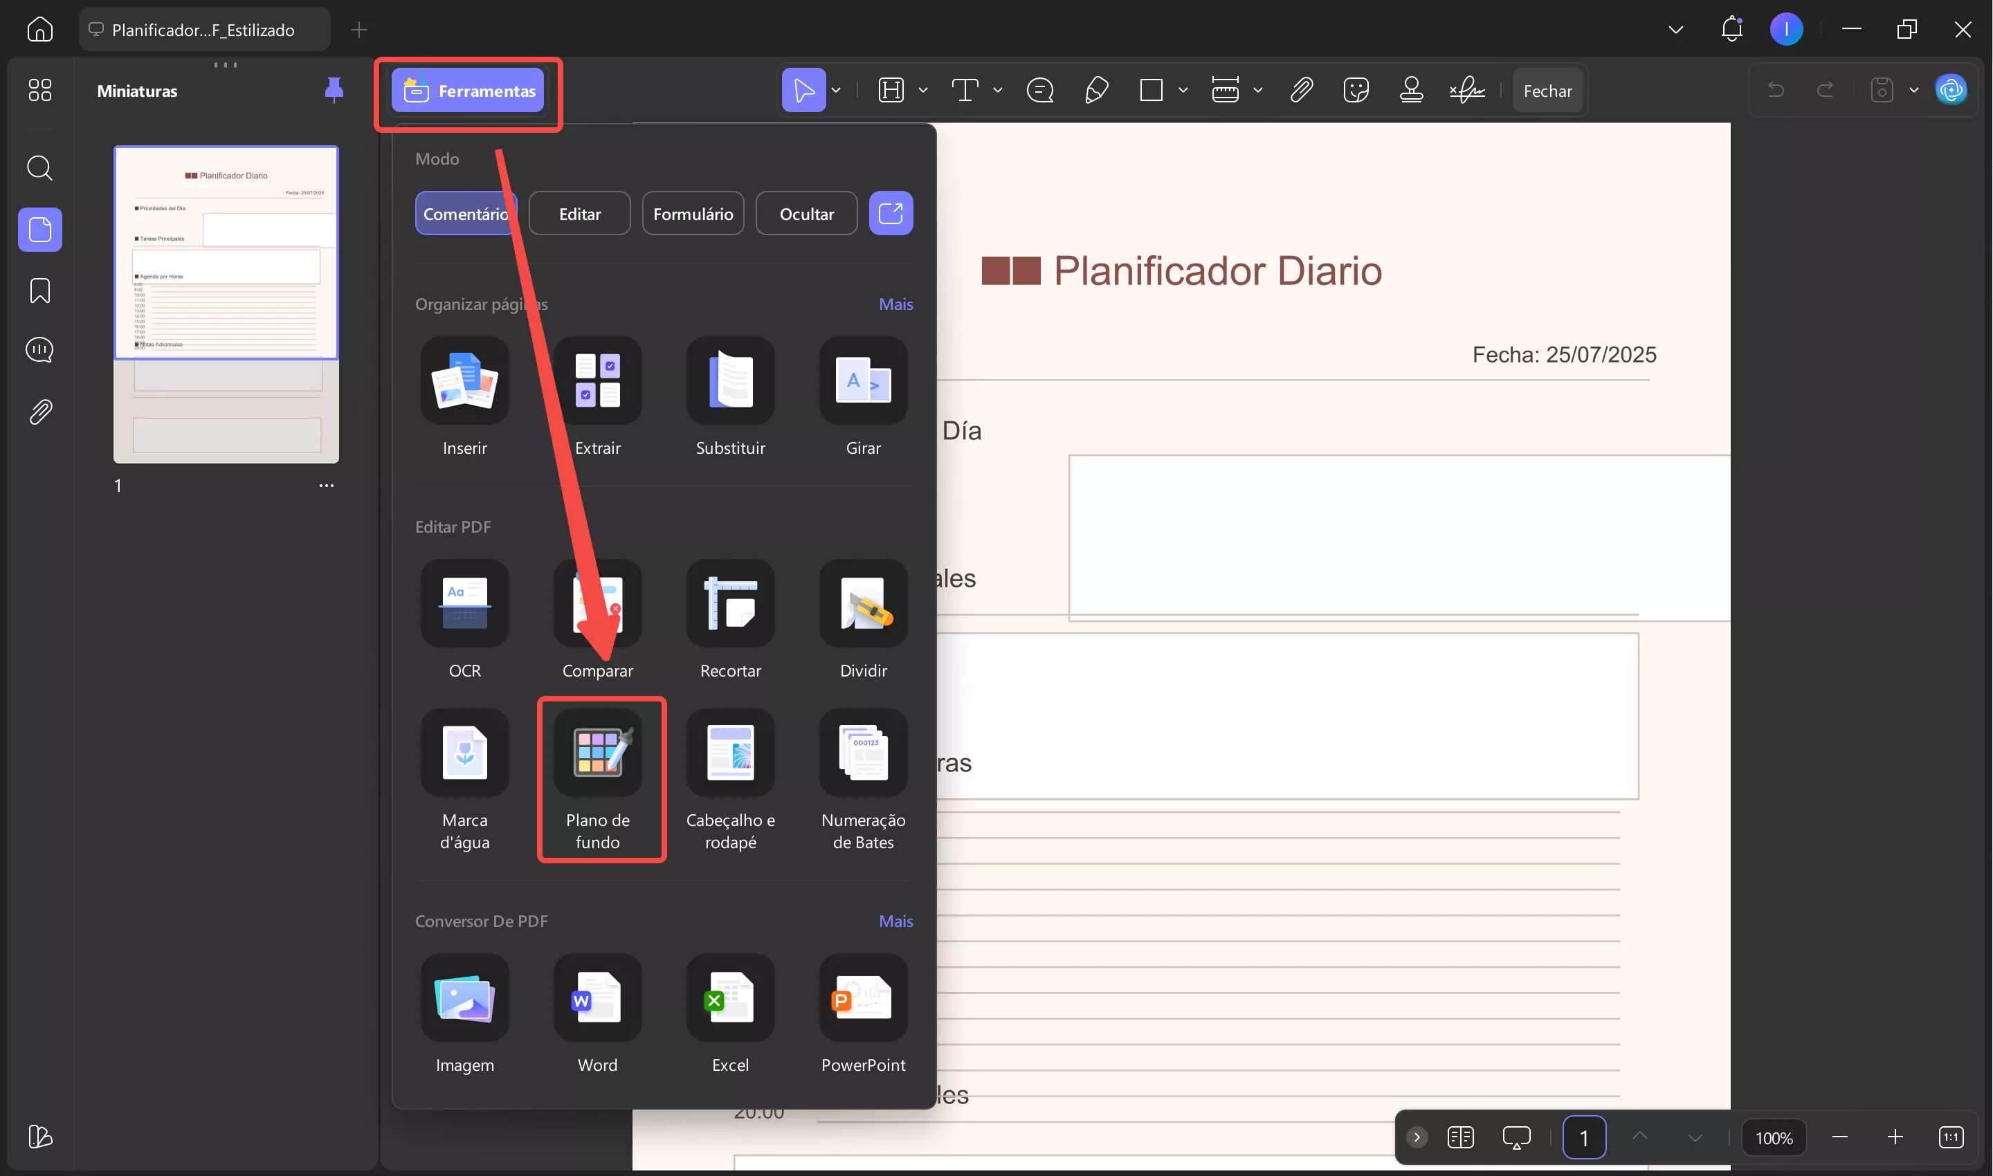Viewport: 1993px width, 1176px height.
Task: Click the stamp tool in toolbar
Action: 1410,91
